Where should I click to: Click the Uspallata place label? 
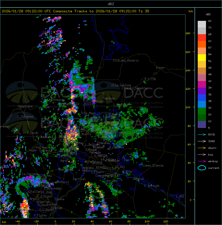[25, 106]
